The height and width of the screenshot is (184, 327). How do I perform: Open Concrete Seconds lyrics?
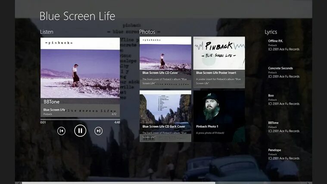pyautogui.click(x=283, y=72)
